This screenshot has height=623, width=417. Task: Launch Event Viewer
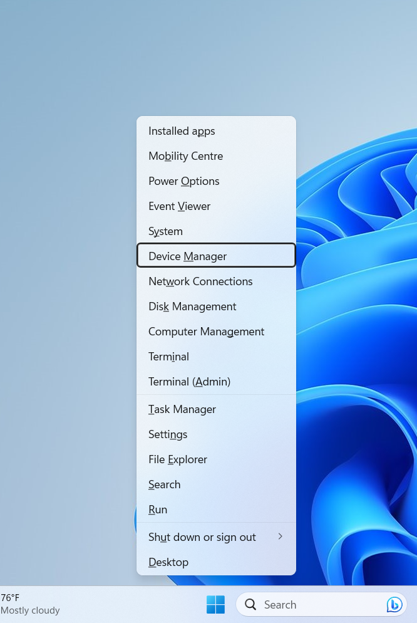(179, 206)
